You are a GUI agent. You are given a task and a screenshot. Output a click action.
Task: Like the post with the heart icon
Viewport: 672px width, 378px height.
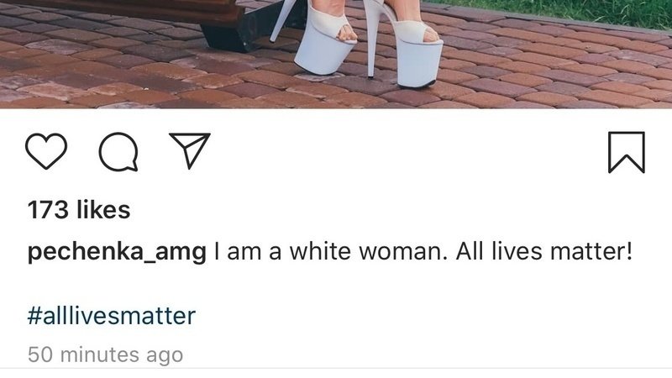(x=46, y=151)
